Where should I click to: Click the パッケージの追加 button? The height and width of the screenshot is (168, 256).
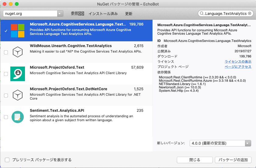point(233,160)
